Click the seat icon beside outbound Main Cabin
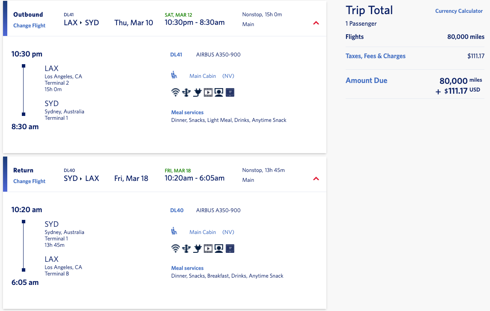This screenshot has width=490, height=311. click(x=174, y=75)
